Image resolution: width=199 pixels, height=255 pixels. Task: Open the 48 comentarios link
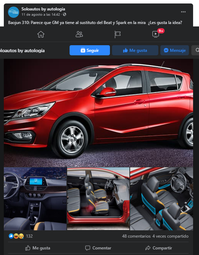(136, 236)
